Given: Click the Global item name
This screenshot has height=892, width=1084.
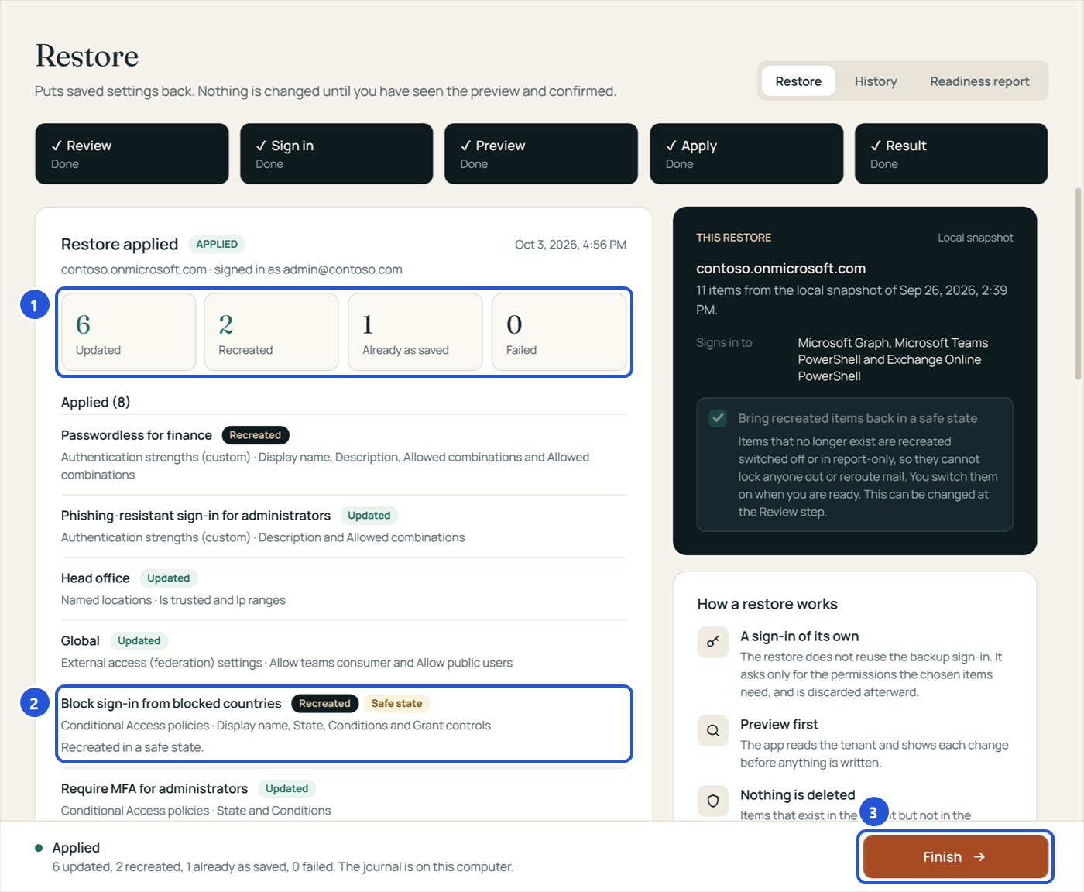Looking at the screenshot, I should click(x=81, y=641).
